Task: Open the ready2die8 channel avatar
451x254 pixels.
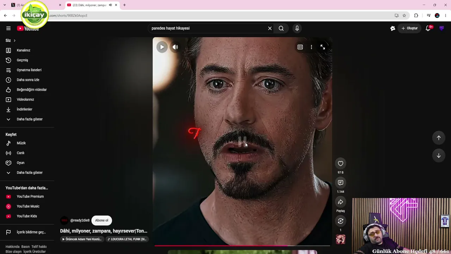Action: 64,220
